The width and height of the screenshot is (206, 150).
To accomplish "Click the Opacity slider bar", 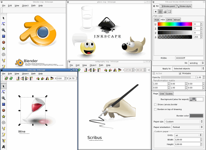I will pos(178,77).
